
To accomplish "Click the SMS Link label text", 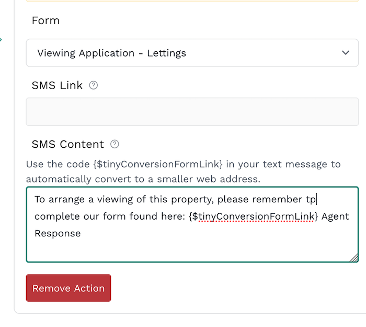I will pyautogui.click(x=57, y=85).
